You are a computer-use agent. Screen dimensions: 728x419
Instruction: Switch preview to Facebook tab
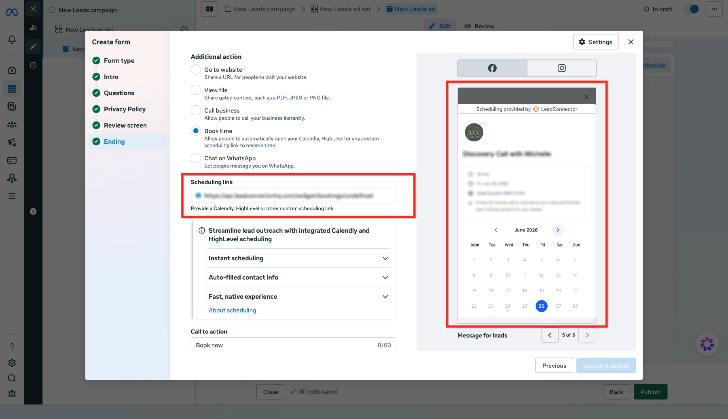tap(492, 68)
